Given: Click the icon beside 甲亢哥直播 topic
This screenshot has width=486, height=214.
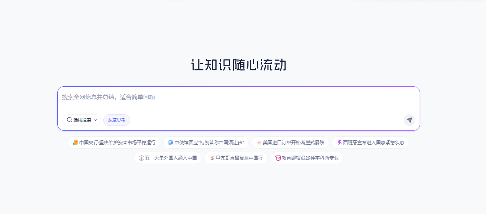Looking at the screenshot, I should point(212,158).
